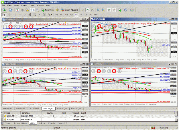Sort alerts by Symbol column
This screenshot has width=179, height=130.
click(12, 113)
